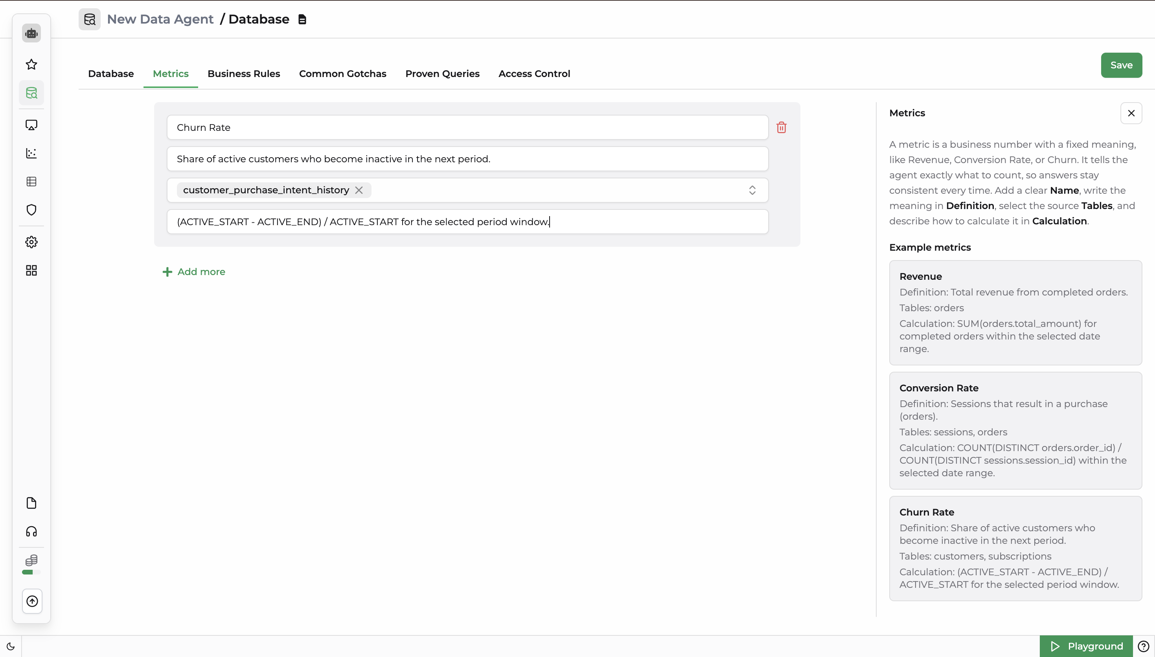Image resolution: width=1155 pixels, height=657 pixels.
Task: Click the upload arrow circle icon
Action: point(32,602)
